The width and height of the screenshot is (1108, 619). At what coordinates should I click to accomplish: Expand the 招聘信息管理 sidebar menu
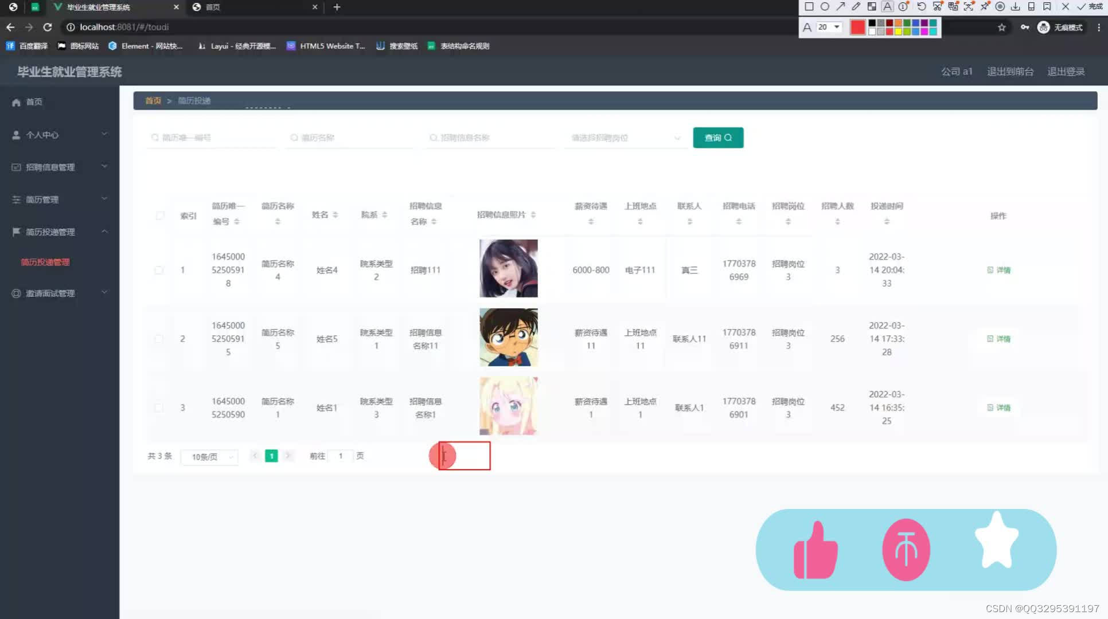click(x=60, y=167)
